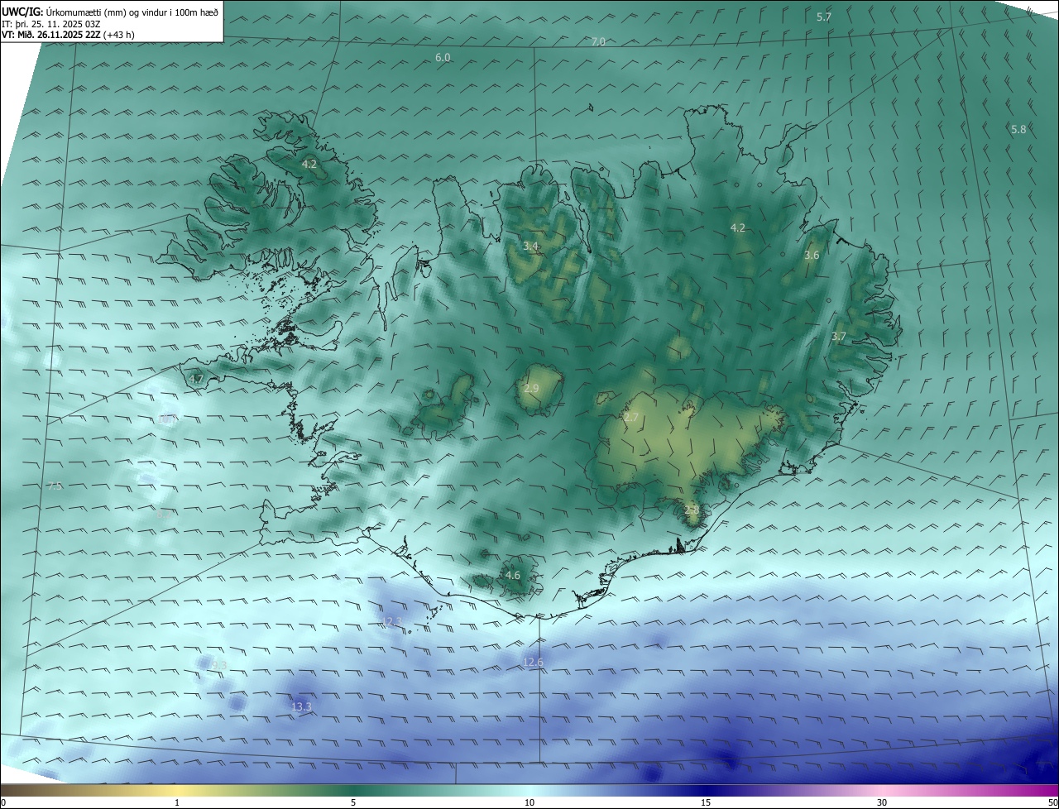Screen dimensions: 1059x809
Task: Click the colour scale tick labelled 30
Action: click(882, 802)
